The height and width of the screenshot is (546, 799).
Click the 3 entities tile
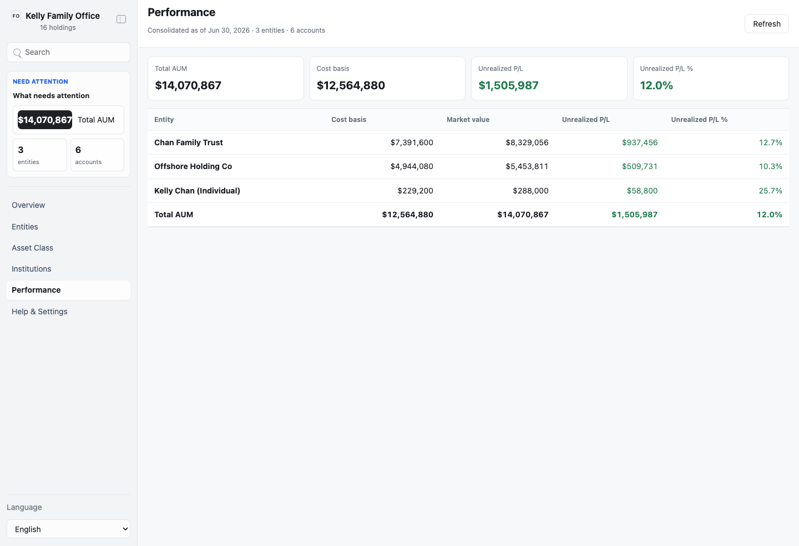40,155
